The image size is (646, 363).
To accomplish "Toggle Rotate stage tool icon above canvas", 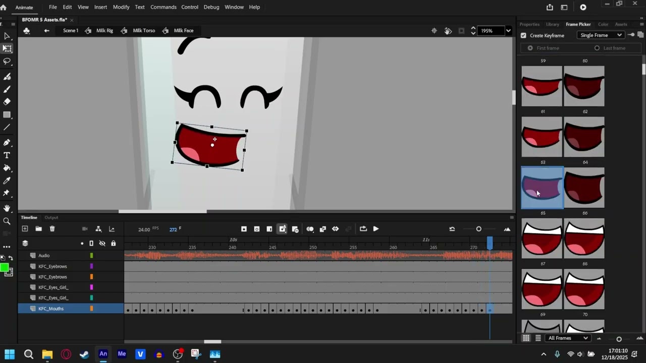I will [448, 31].
